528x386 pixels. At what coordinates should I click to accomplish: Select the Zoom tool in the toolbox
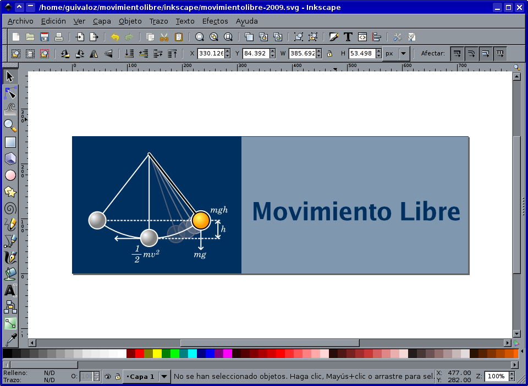click(x=9, y=126)
